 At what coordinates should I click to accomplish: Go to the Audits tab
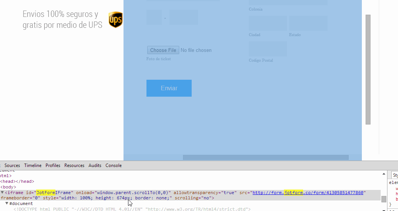95,165
